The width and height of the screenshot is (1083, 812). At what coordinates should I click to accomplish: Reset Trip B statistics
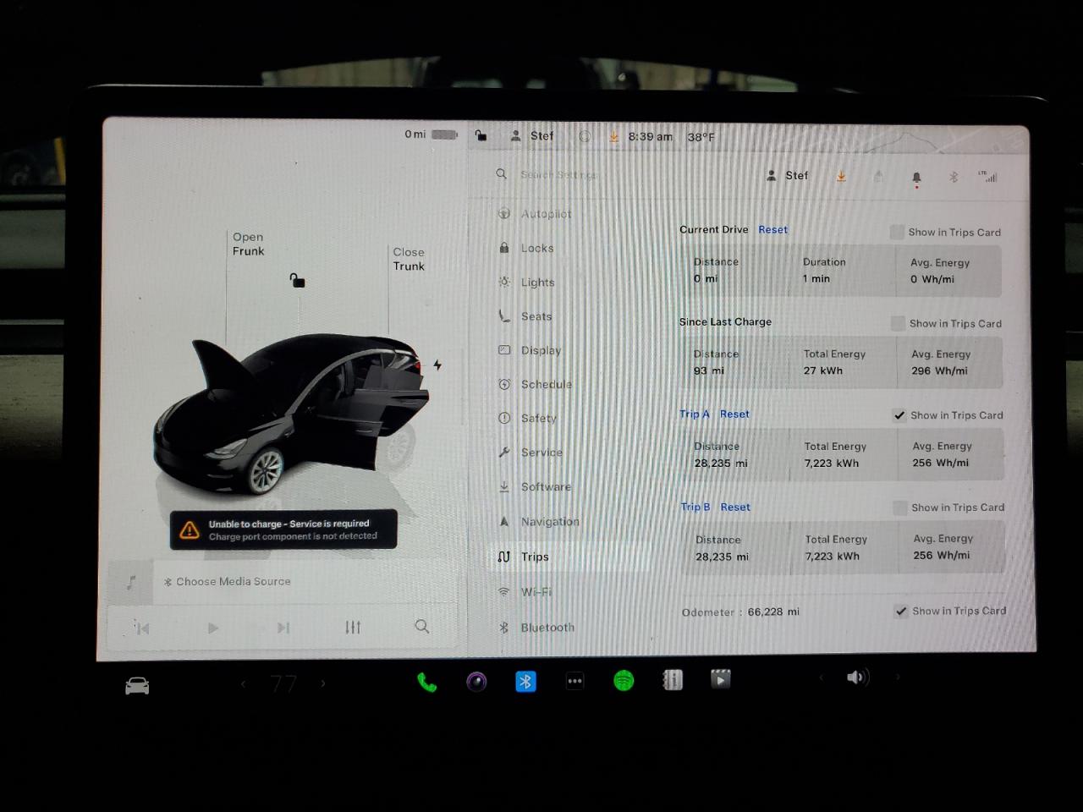coord(735,507)
